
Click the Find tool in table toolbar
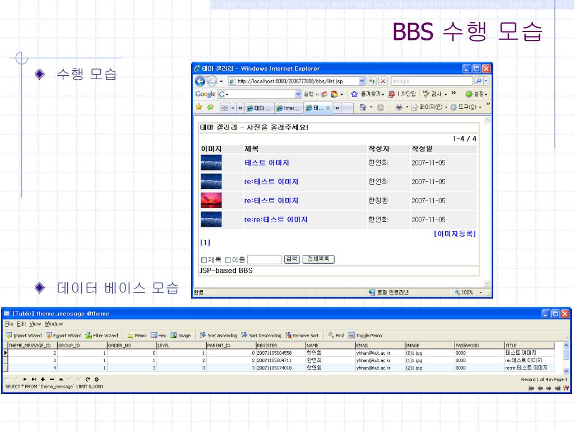(x=336, y=336)
